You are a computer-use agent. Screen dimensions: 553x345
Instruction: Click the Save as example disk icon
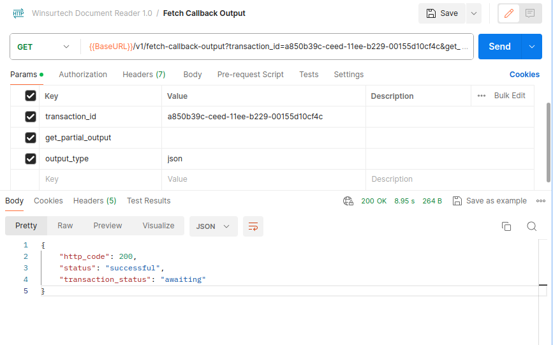457,201
